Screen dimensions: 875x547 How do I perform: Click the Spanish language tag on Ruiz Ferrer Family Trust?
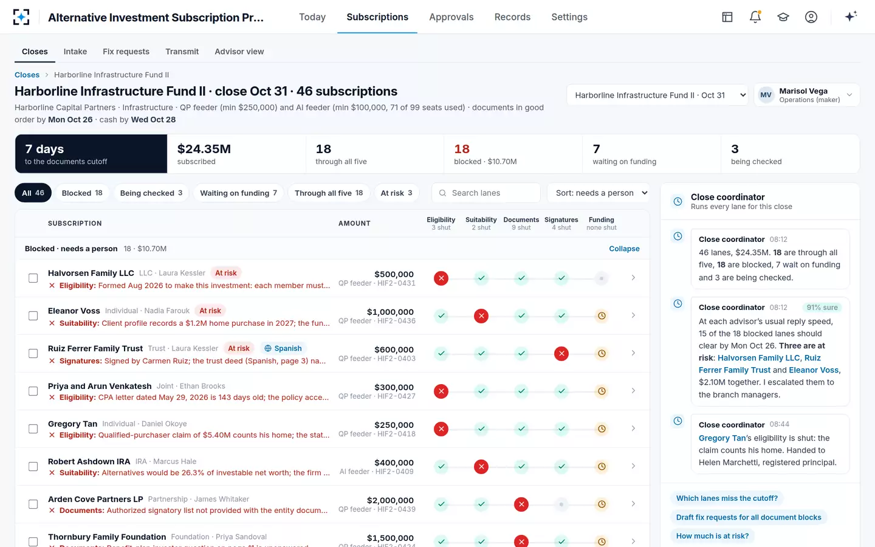(x=283, y=348)
